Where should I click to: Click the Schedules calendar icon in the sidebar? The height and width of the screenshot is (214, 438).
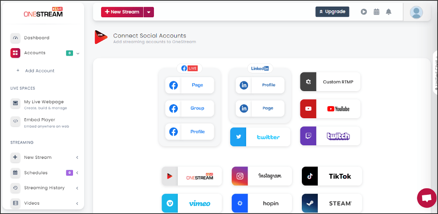tap(15, 173)
